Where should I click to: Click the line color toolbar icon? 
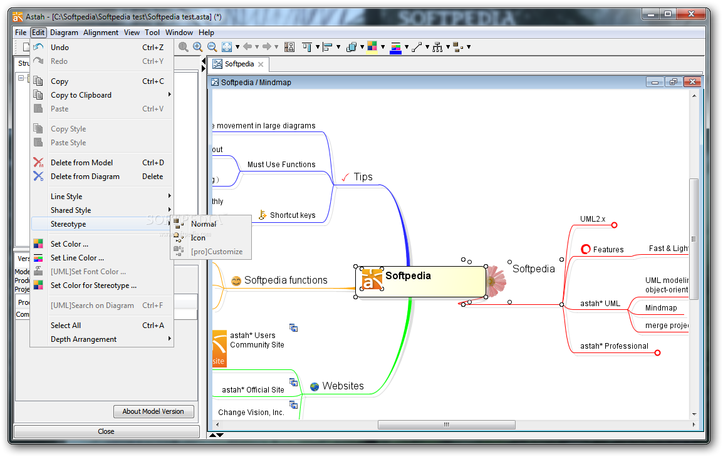pos(395,48)
